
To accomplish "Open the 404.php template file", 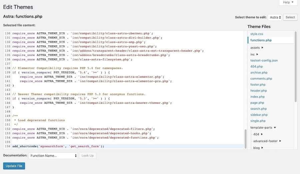I will (x=256, y=66).
